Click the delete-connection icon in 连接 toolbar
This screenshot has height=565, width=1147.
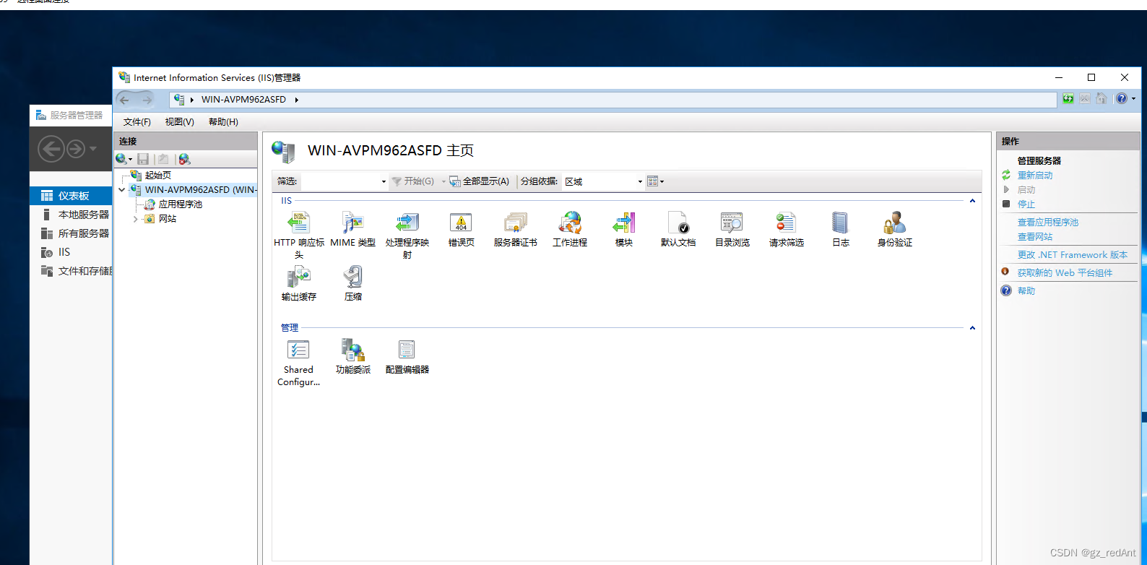pyautogui.click(x=184, y=159)
